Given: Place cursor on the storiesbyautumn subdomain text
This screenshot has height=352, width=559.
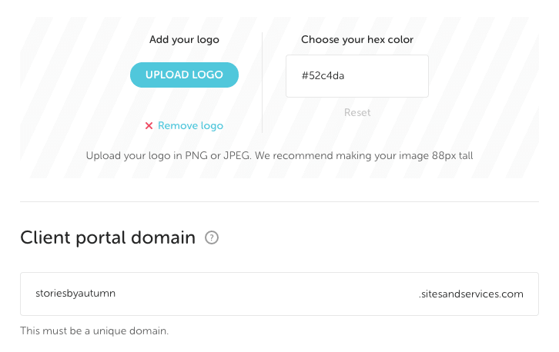Looking at the screenshot, I should pos(75,294).
